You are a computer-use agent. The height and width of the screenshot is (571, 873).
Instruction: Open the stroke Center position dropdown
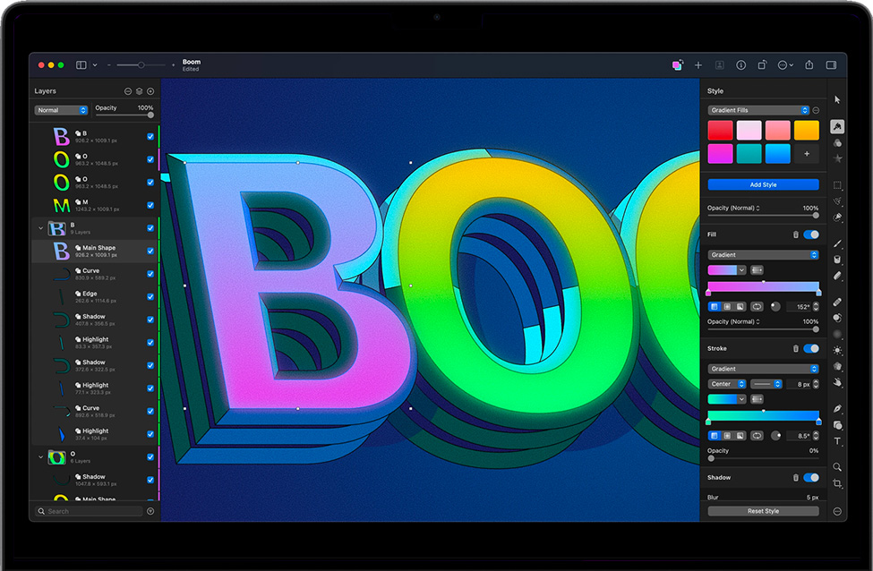point(727,384)
